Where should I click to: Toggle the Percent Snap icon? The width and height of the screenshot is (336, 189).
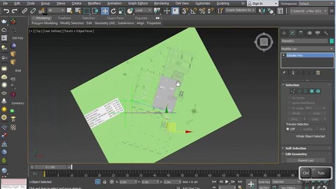click(x=202, y=11)
